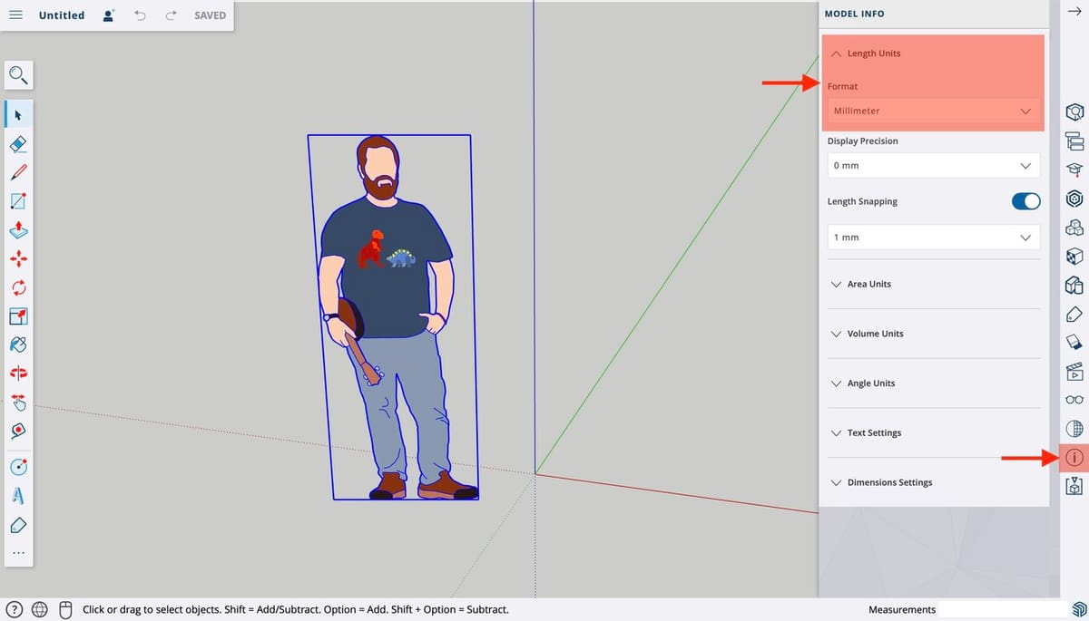Redo the last undone action
Screen dimensions: 1089x621
coord(171,15)
